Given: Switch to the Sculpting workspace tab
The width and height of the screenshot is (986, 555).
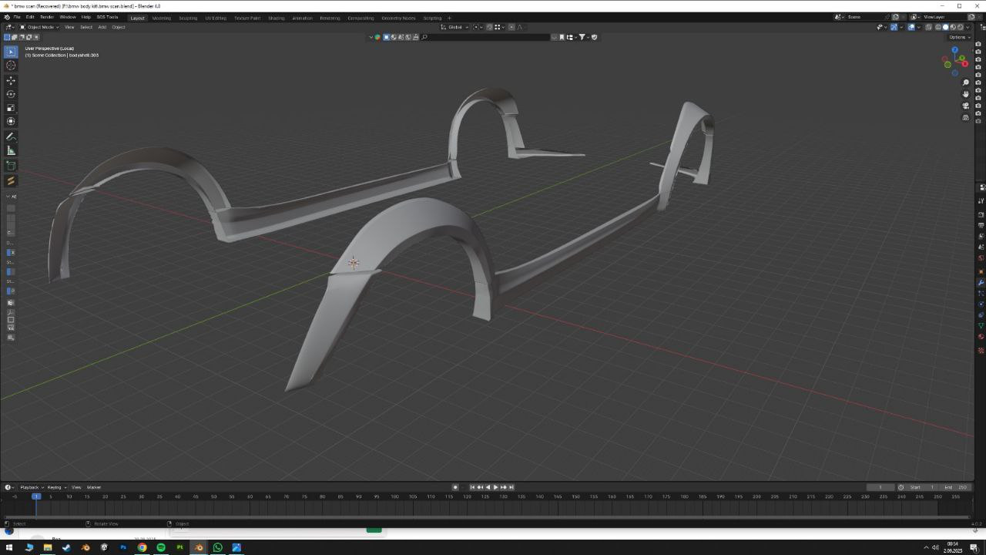Looking at the screenshot, I should (x=187, y=18).
